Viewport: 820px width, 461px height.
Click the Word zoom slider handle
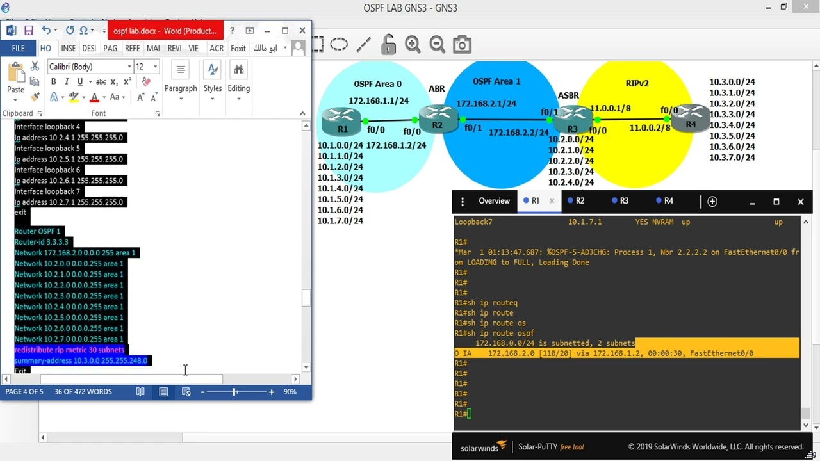coord(234,392)
